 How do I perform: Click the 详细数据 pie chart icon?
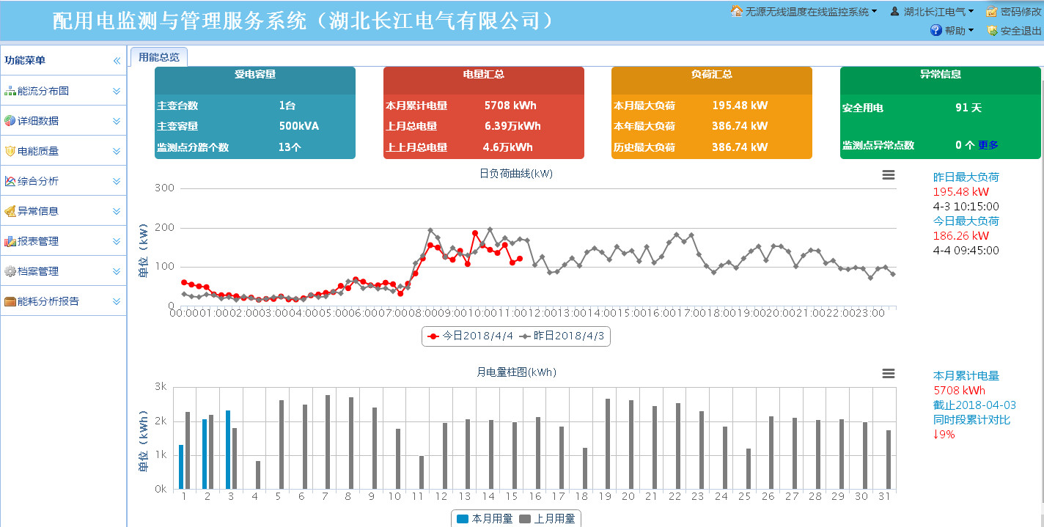10,121
